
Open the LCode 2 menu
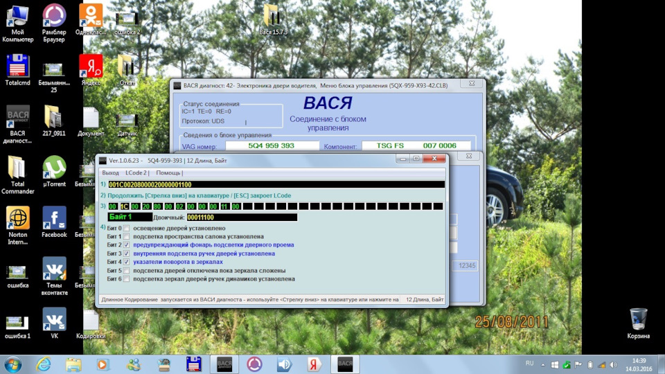click(x=137, y=173)
